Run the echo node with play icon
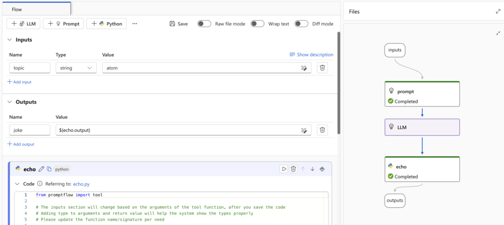Screen dimensions: 504x225 click(284, 169)
